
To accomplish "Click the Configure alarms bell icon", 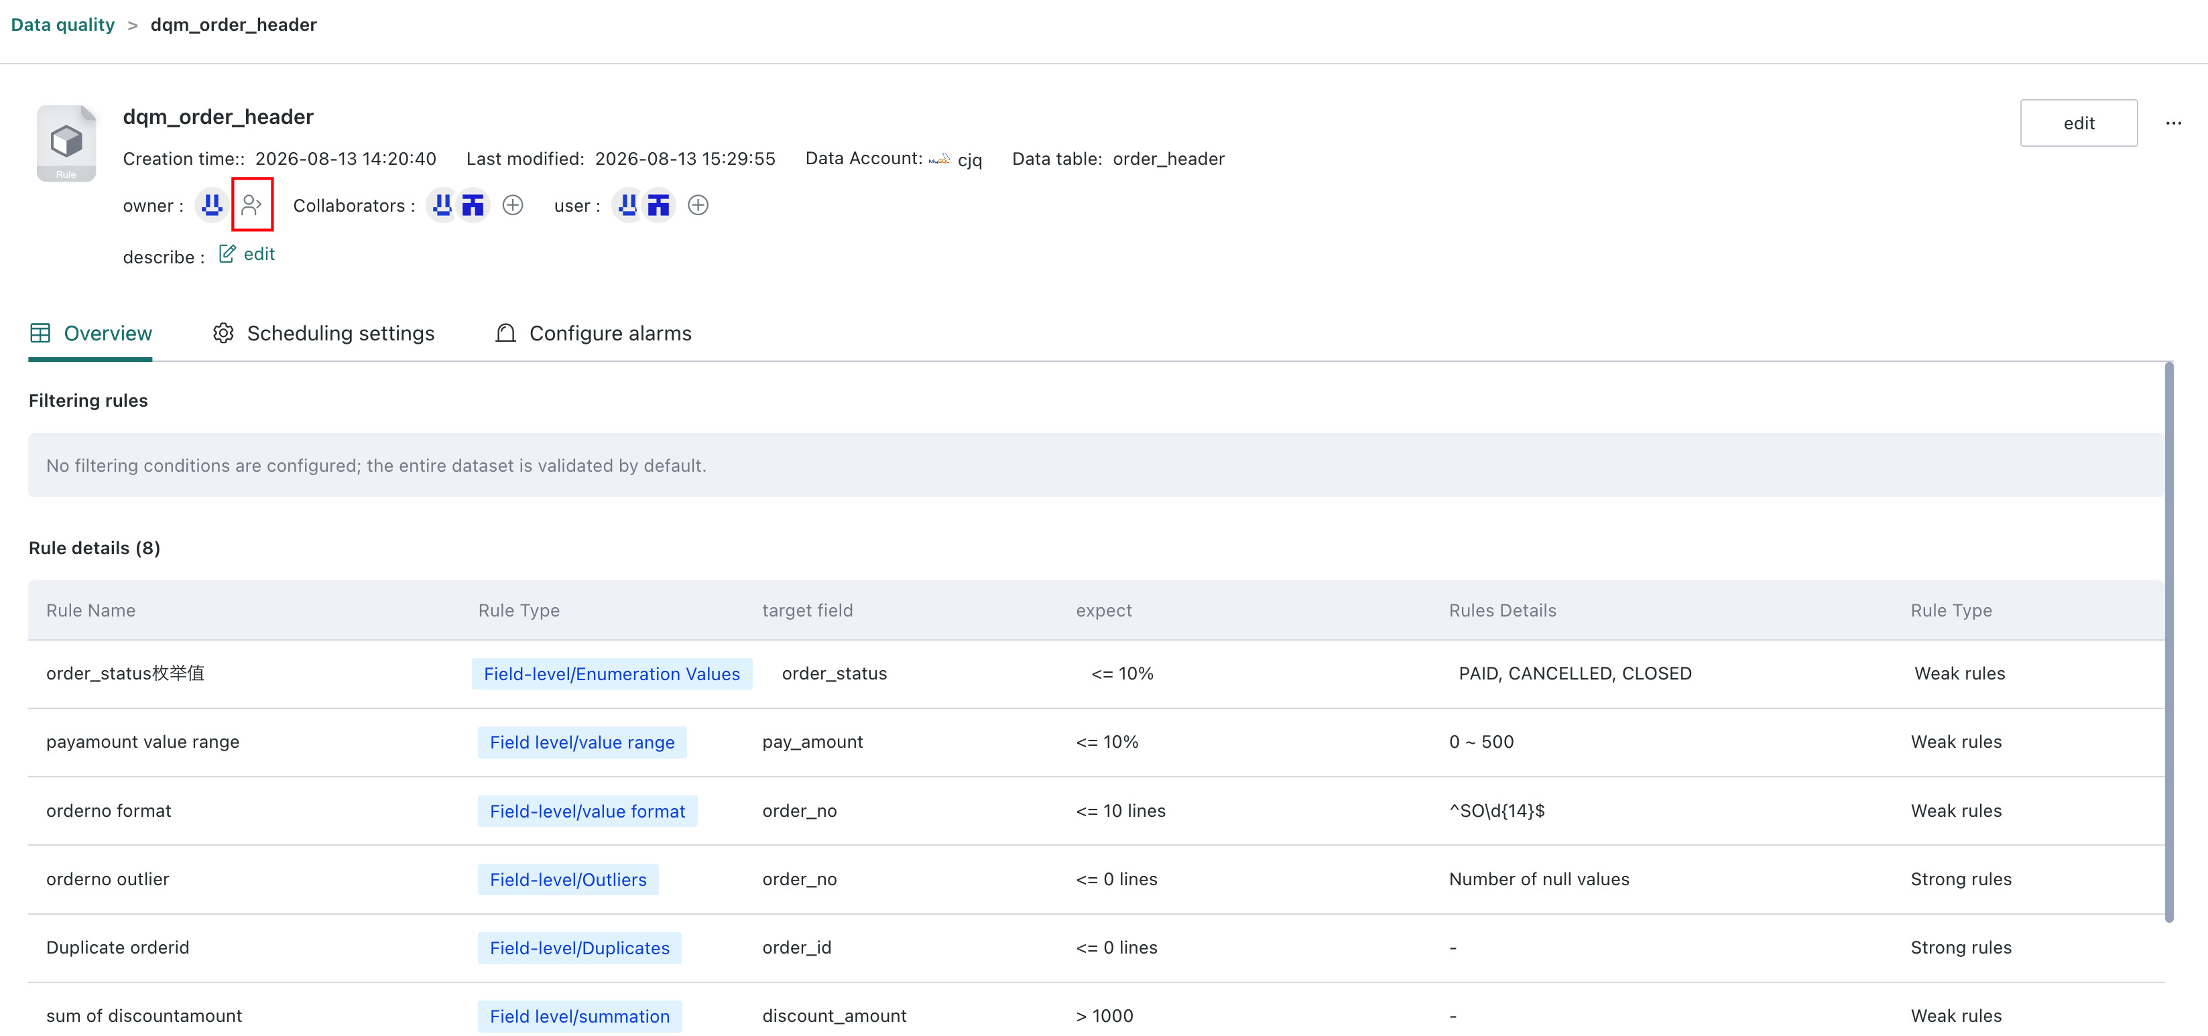I will [x=505, y=333].
